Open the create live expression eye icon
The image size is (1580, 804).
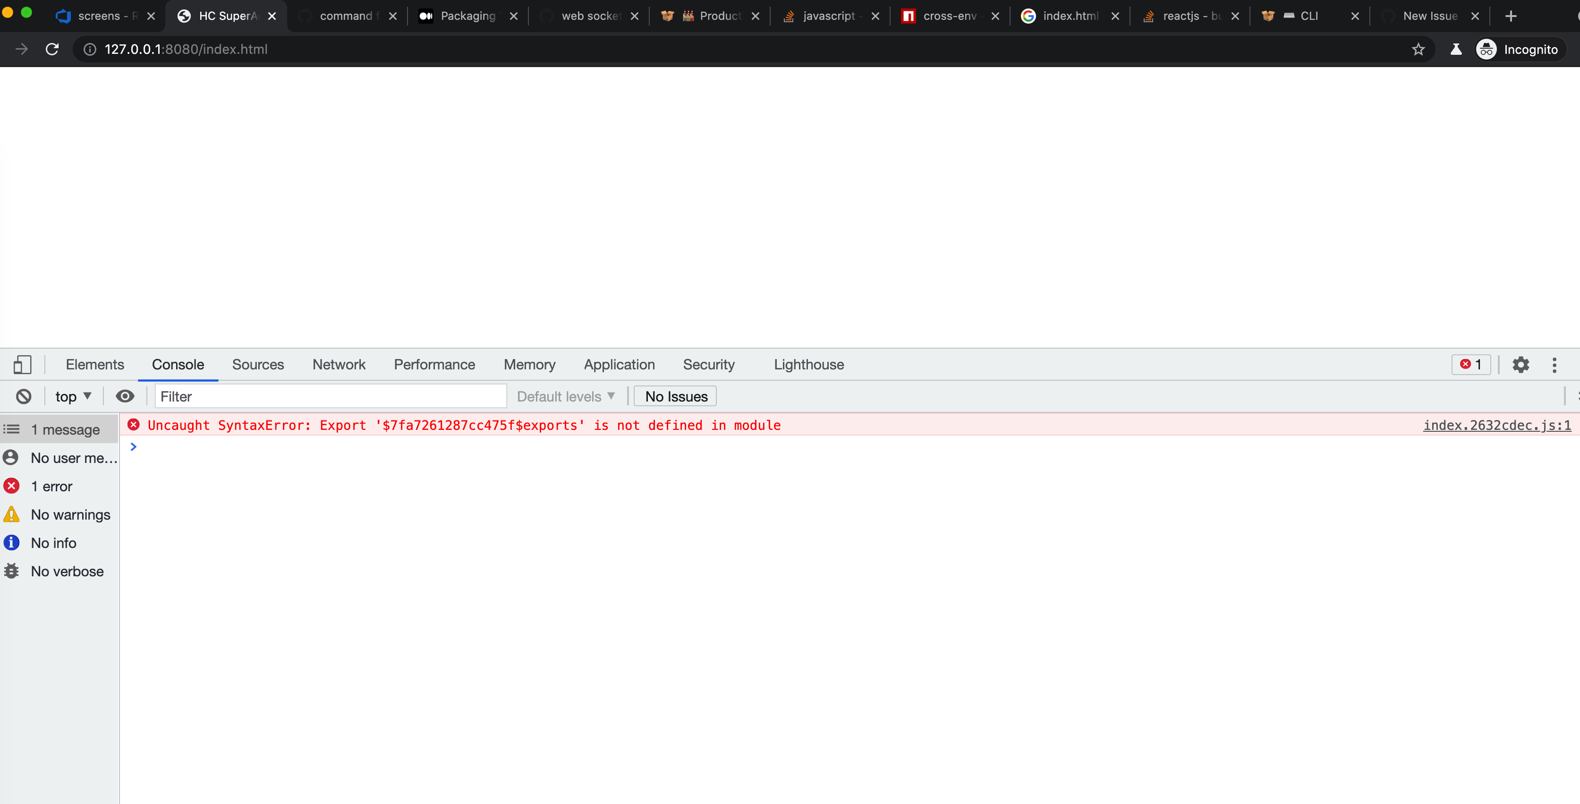[125, 396]
